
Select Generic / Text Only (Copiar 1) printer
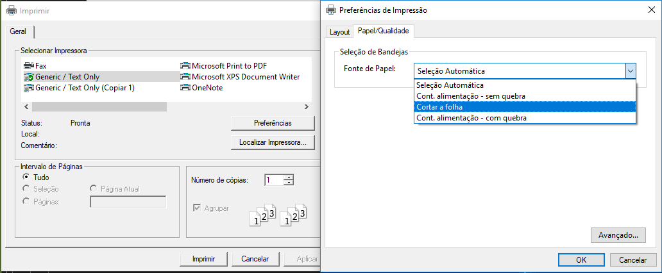(80, 88)
